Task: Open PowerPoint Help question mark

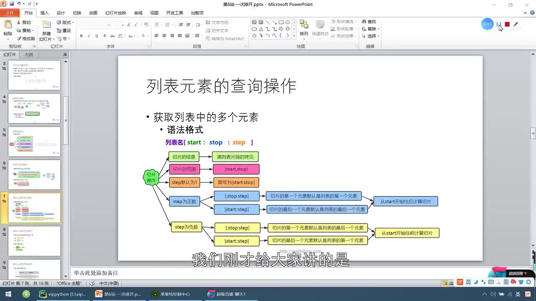Action: (x=532, y=13)
